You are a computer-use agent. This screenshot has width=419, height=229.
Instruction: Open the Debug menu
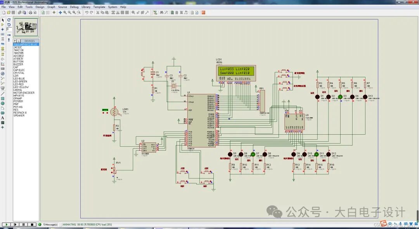click(74, 7)
